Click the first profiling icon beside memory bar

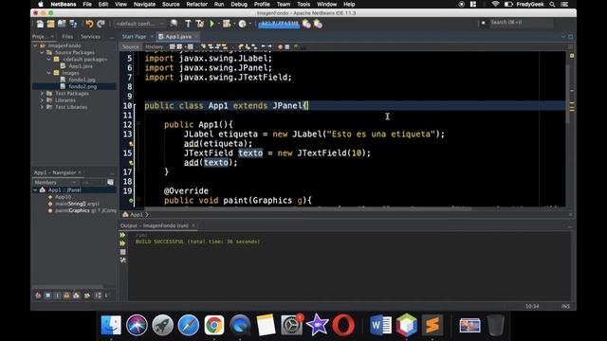[x=306, y=24]
